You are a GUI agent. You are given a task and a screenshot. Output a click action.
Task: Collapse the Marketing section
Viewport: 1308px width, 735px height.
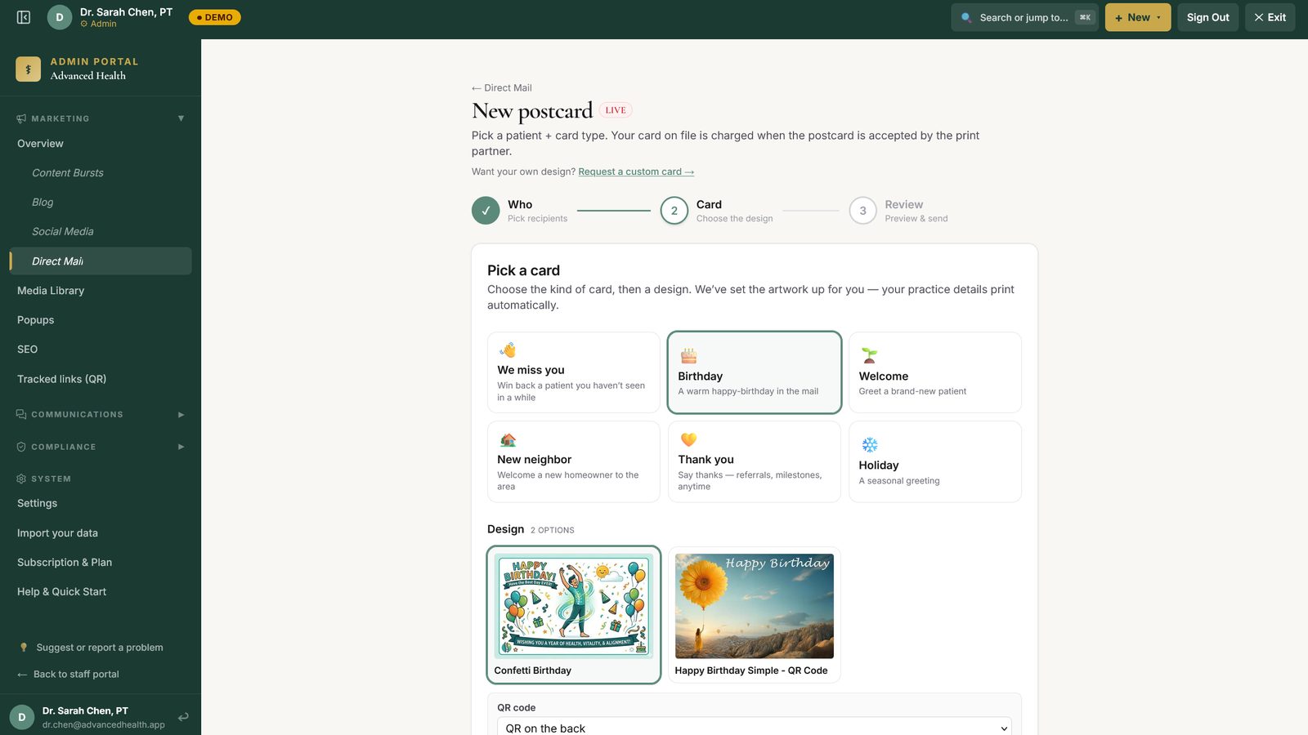pos(181,118)
